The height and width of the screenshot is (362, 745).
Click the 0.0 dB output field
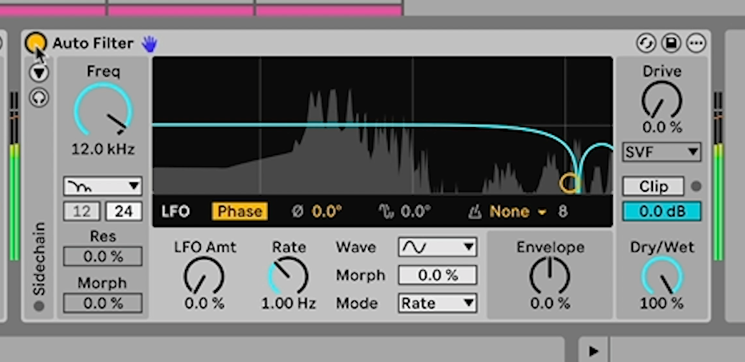pyautogui.click(x=662, y=212)
